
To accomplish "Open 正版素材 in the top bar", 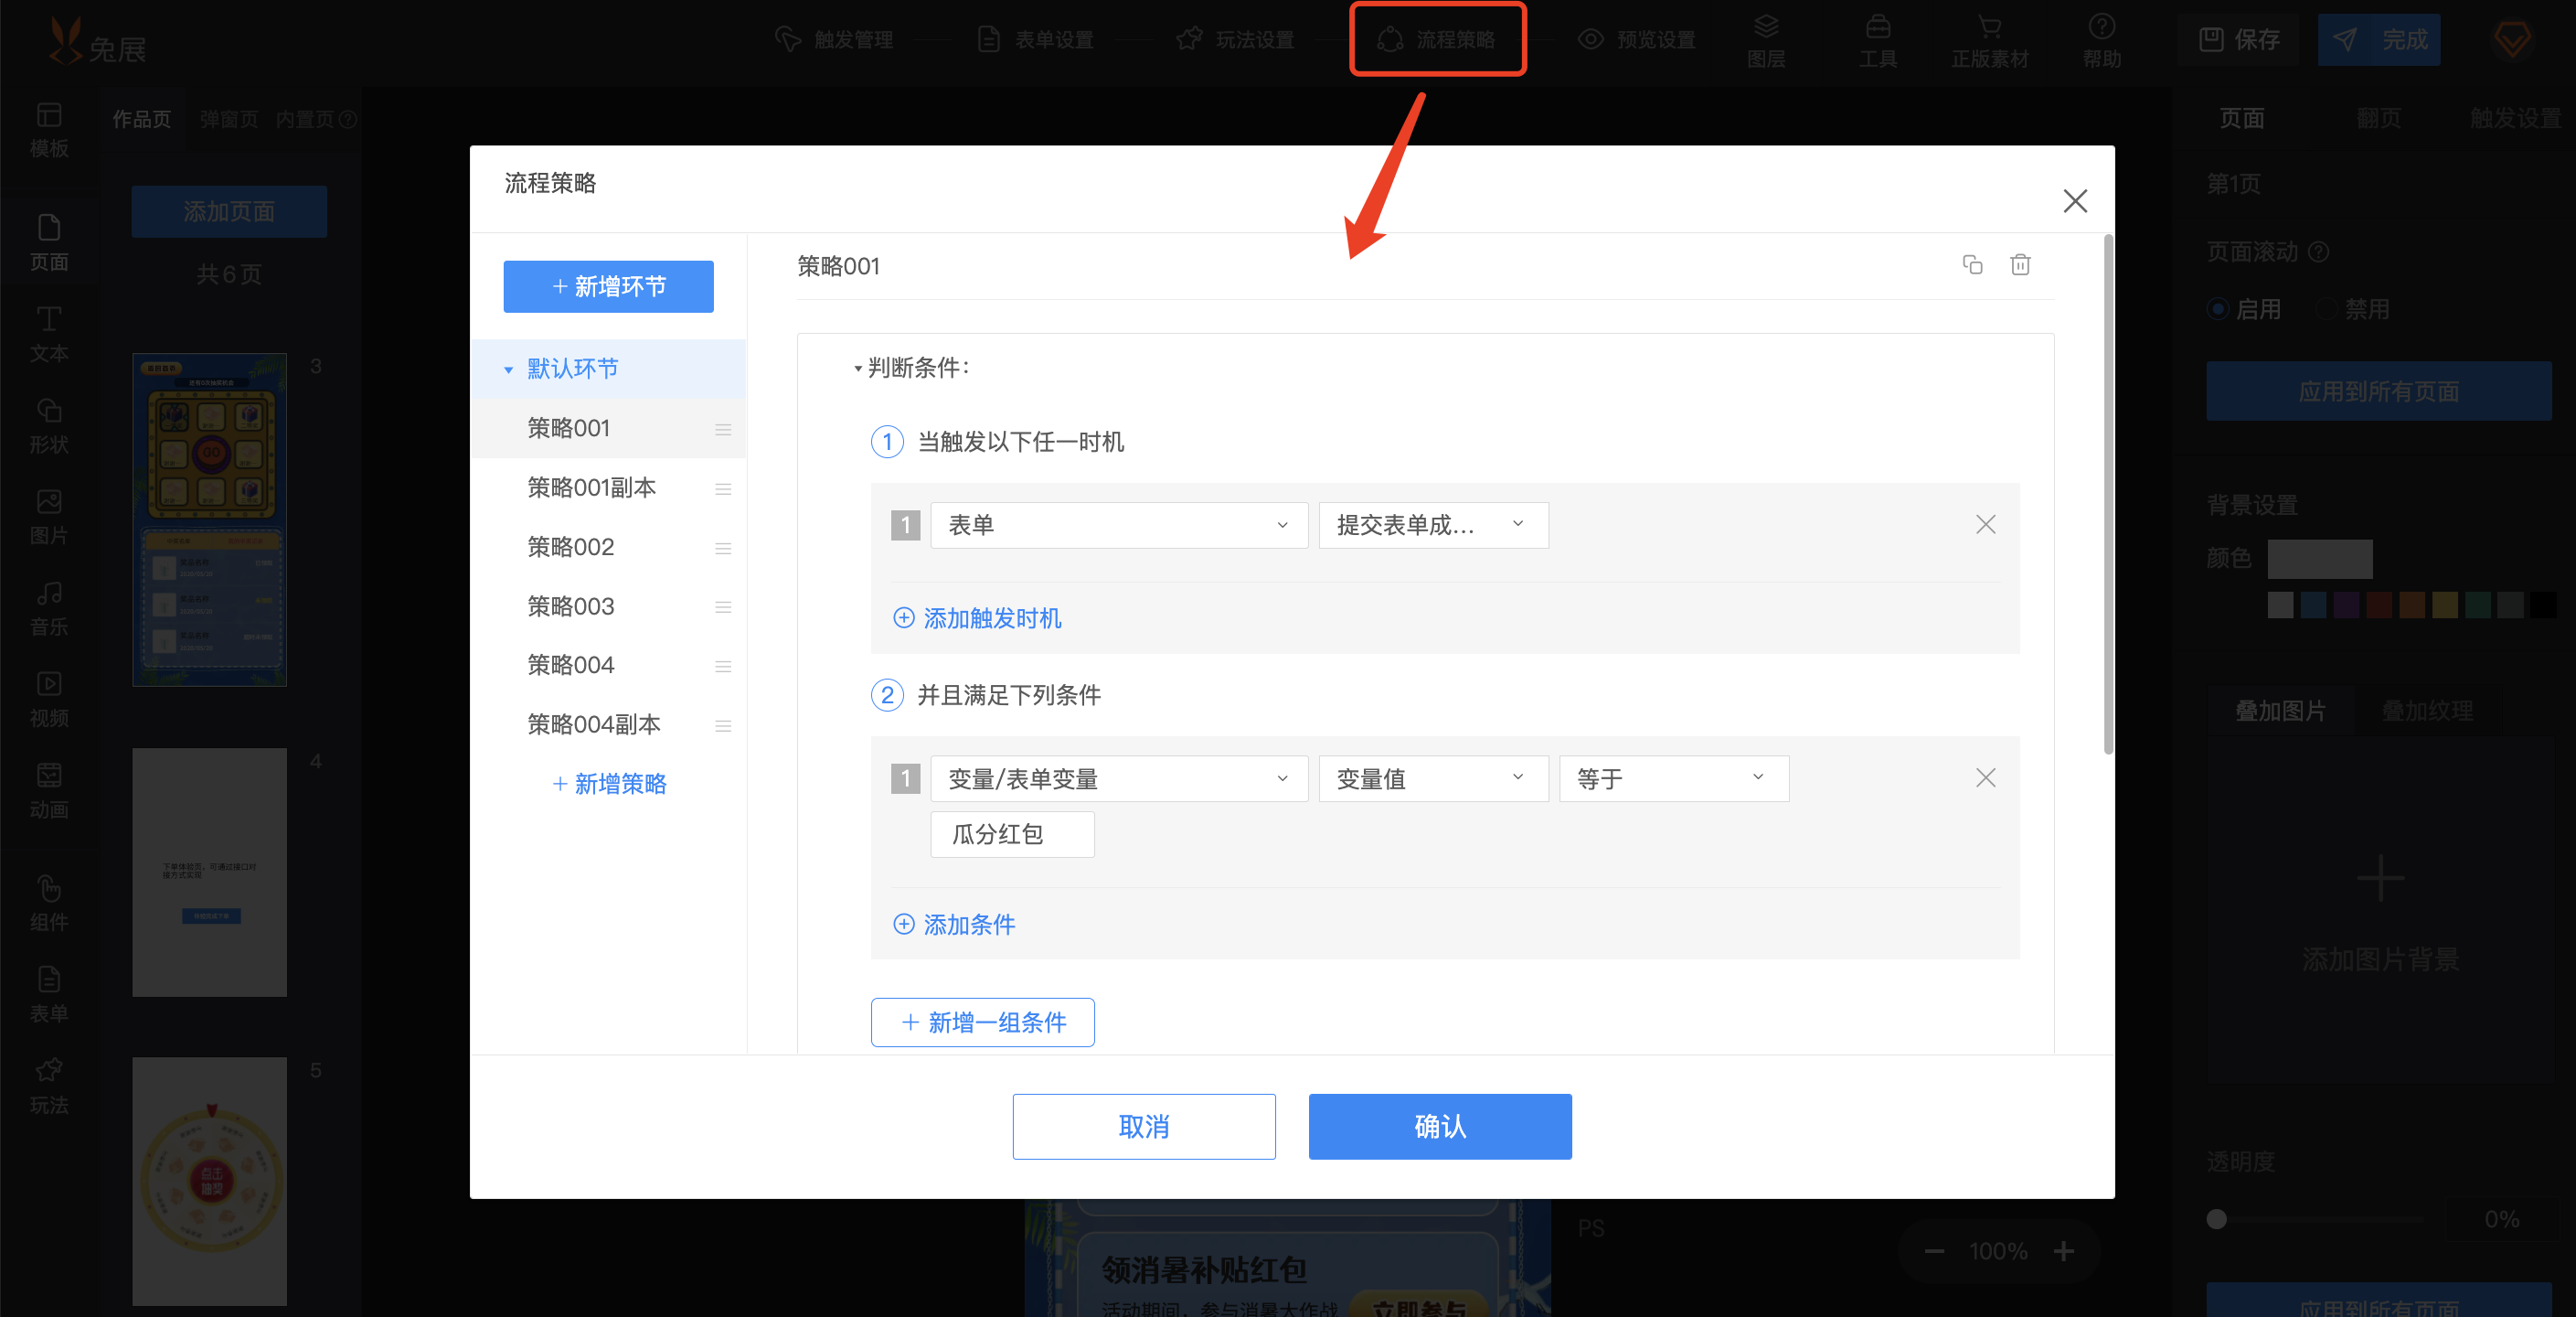I will 1990,40.
